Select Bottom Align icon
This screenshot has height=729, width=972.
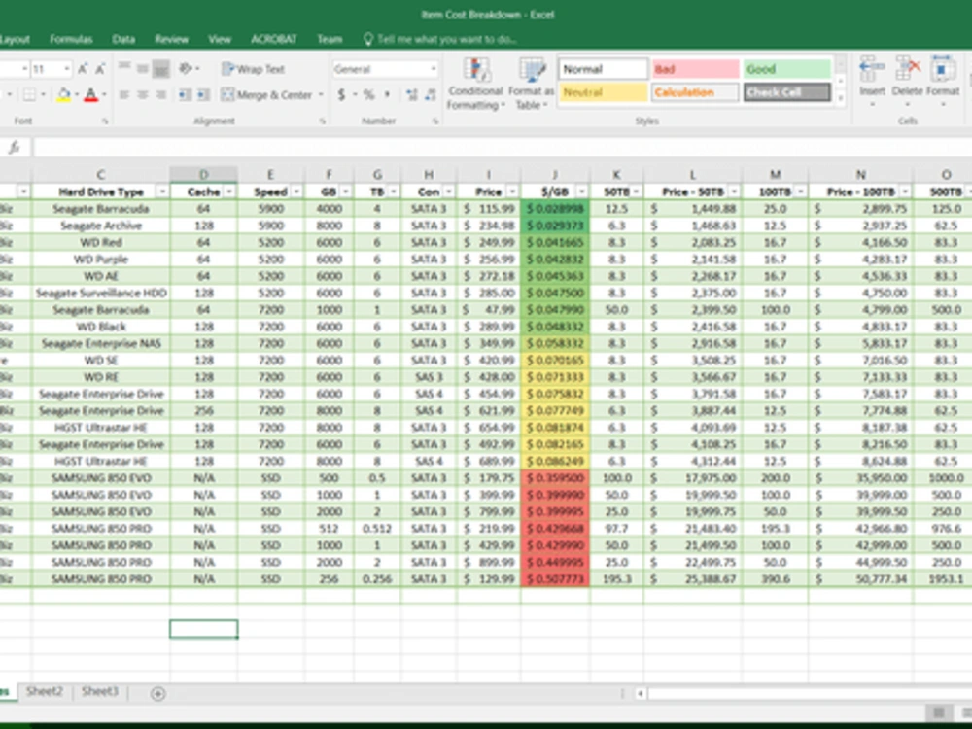point(161,68)
